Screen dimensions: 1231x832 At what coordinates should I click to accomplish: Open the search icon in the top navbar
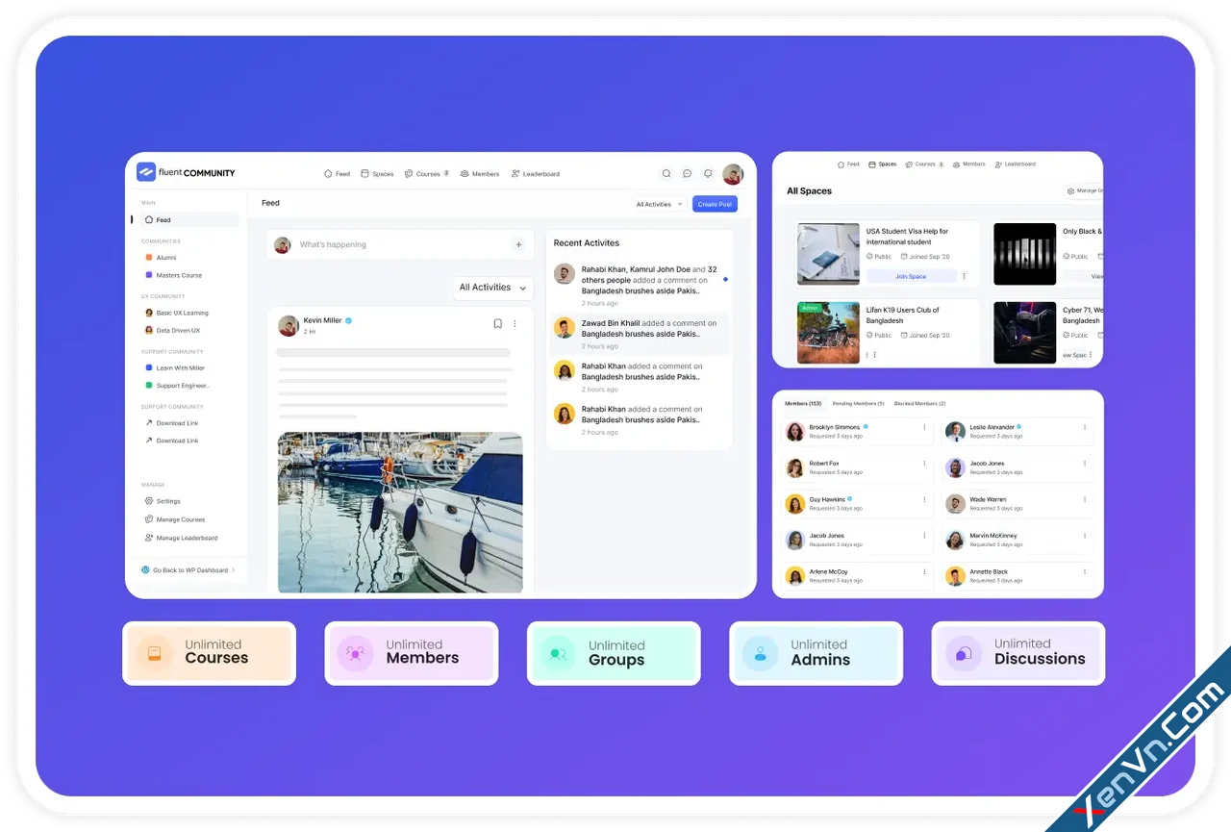click(x=666, y=173)
